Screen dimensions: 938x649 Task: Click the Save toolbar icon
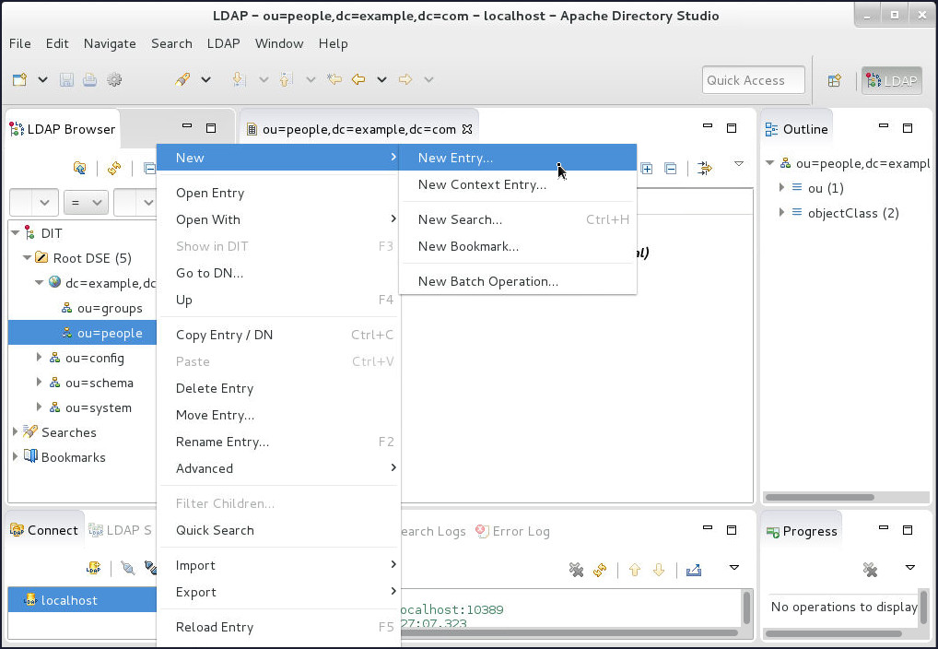point(66,79)
